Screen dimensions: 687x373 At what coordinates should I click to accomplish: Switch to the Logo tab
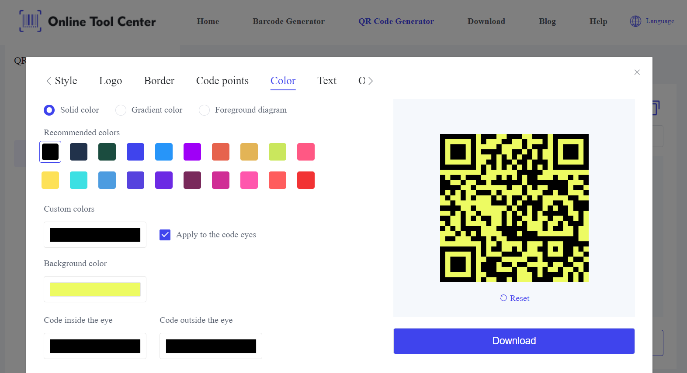click(x=110, y=81)
